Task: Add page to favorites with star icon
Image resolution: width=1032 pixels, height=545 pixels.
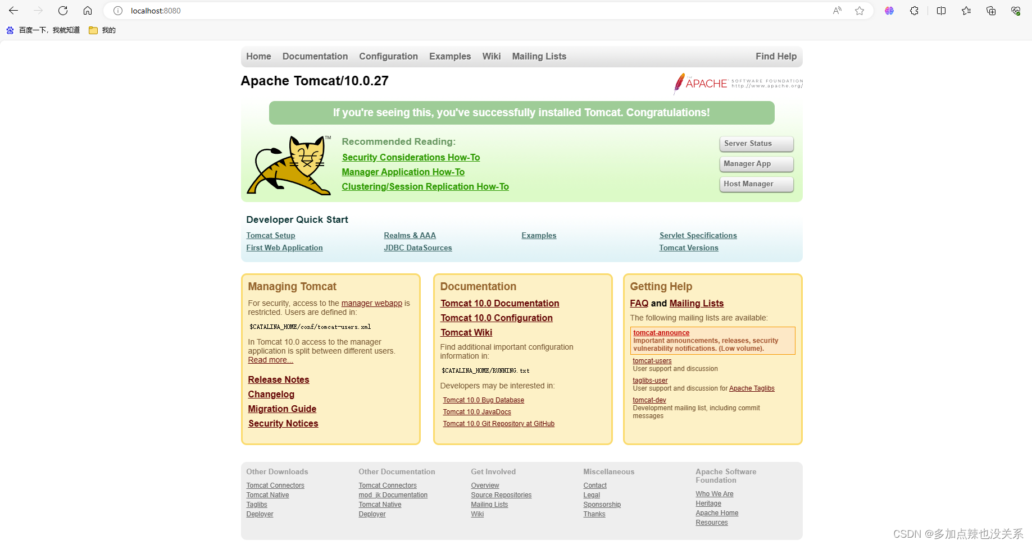Action: coord(860,11)
